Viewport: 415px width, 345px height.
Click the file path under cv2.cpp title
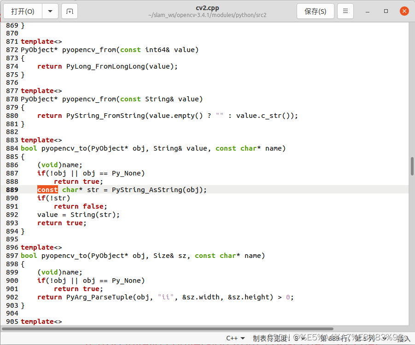click(x=207, y=14)
